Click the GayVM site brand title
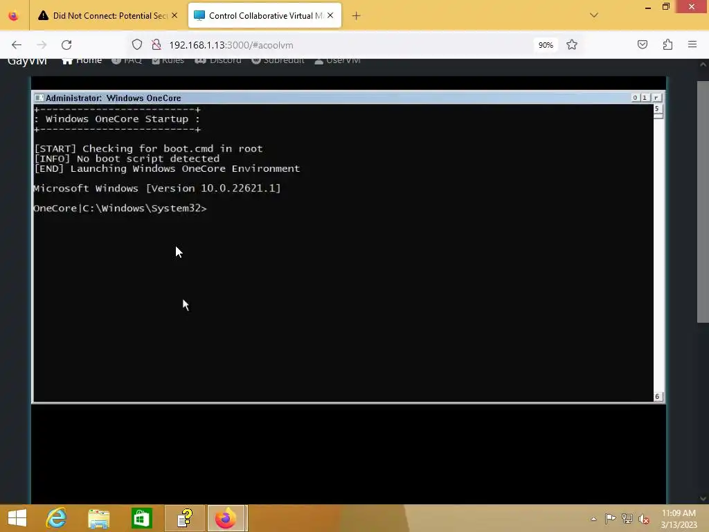The height and width of the screenshot is (532, 709). (27, 62)
